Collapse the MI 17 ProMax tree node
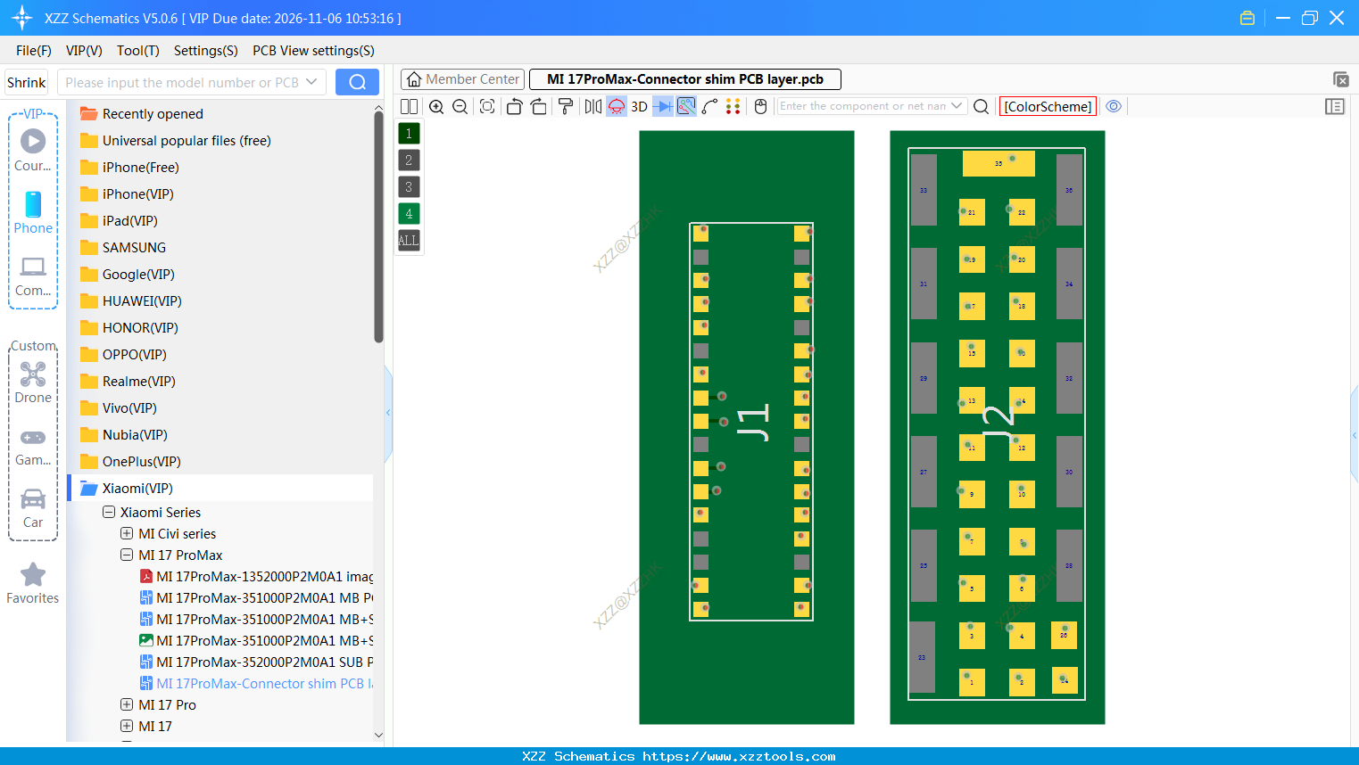This screenshot has height=765, width=1359. click(x=127, y=554)
